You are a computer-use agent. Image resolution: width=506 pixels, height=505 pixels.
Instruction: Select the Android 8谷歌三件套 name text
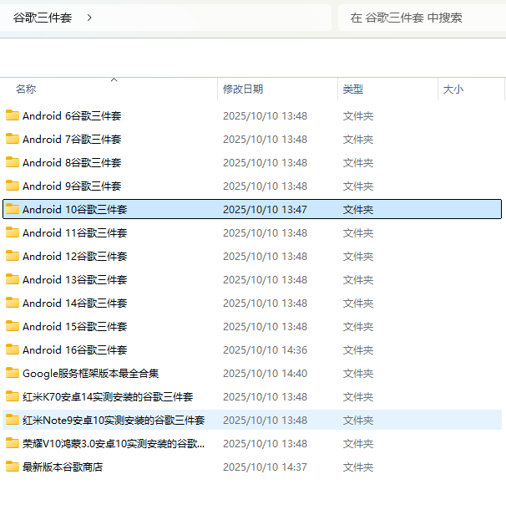tap(72, 162)
